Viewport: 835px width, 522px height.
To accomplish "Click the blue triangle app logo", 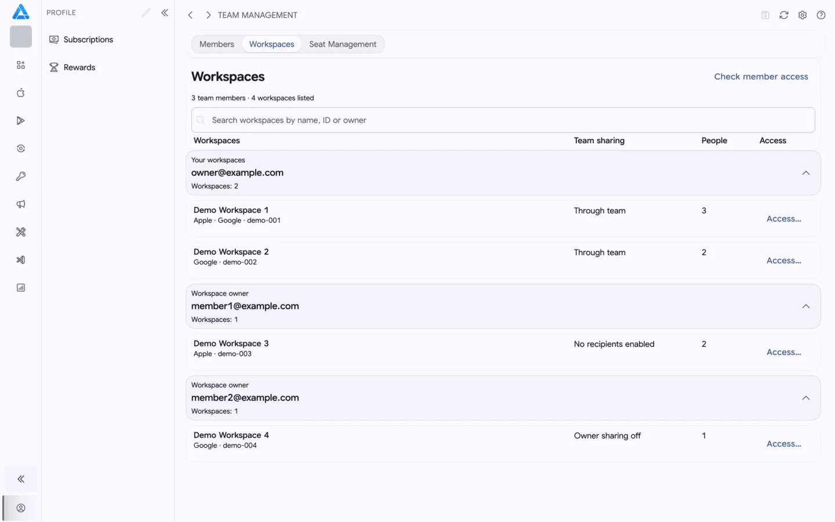I will [x=21, y=12].
